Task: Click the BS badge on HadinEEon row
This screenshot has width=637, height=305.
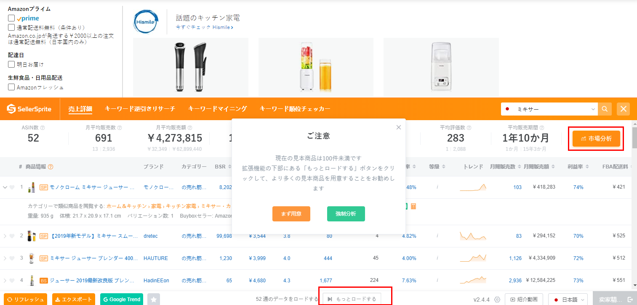Action: [x=43, y=281]
